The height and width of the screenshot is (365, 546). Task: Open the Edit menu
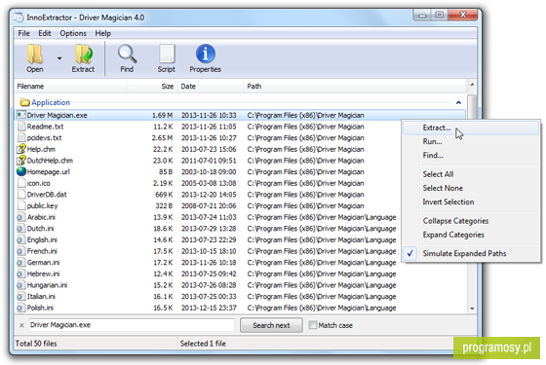(45, 33)
